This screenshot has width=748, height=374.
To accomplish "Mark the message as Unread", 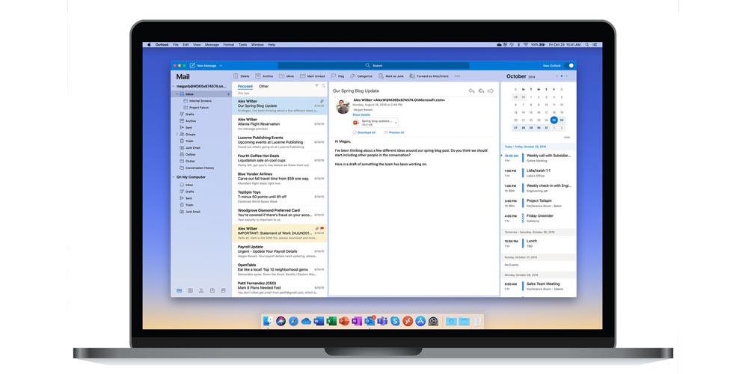I will click(x=312, y=76).
